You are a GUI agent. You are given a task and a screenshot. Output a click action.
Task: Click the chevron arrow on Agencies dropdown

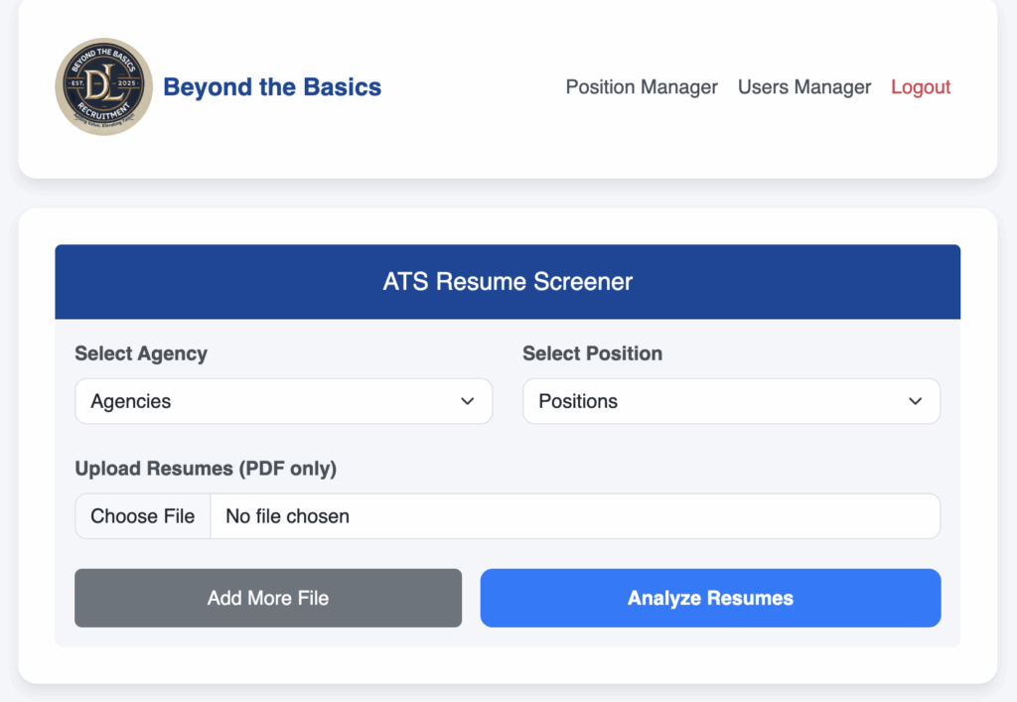pos(467,401)
